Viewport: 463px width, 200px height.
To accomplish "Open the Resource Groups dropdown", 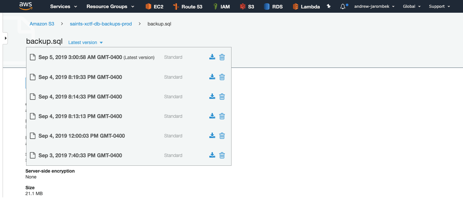I will 110,7.
